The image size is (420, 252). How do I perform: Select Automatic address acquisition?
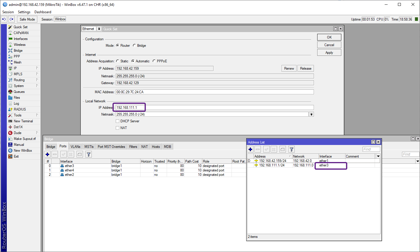click(x=133, y=61)
